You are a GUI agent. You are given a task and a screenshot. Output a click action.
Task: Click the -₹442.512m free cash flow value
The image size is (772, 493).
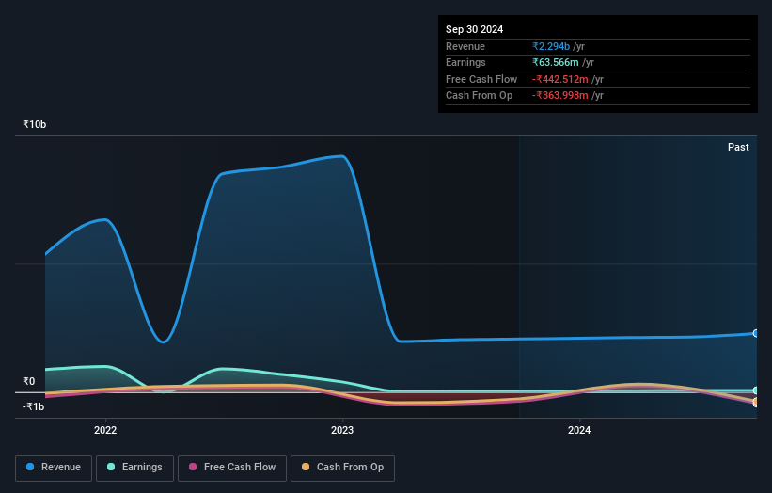tap(559, 79)
